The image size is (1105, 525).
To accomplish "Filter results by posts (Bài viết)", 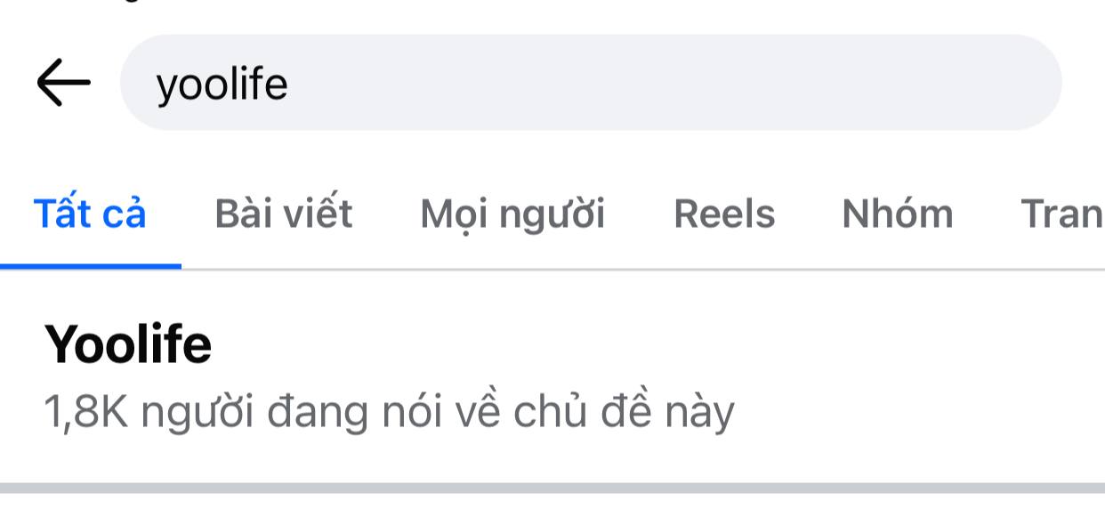I will (x=284, y=214).
